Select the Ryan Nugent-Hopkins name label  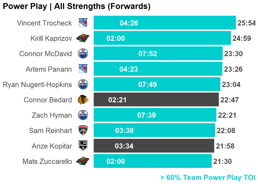[37, 85]
